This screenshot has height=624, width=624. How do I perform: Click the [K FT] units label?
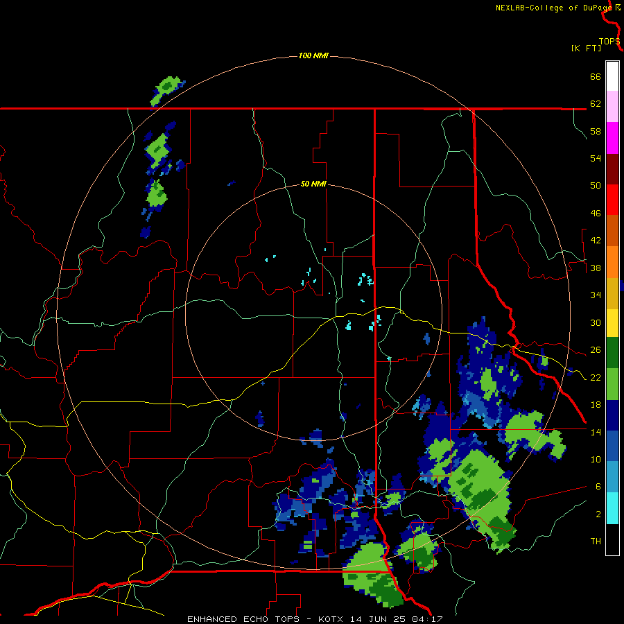pos(586,48)
